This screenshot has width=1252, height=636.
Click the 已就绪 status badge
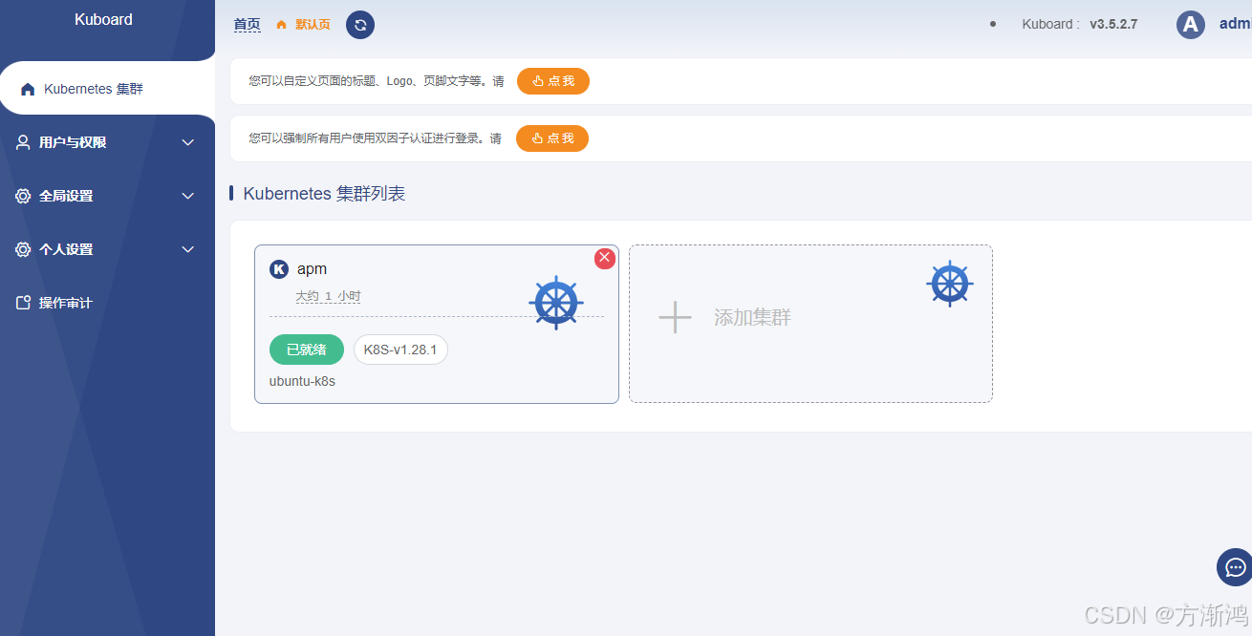[x=307, y=350]
